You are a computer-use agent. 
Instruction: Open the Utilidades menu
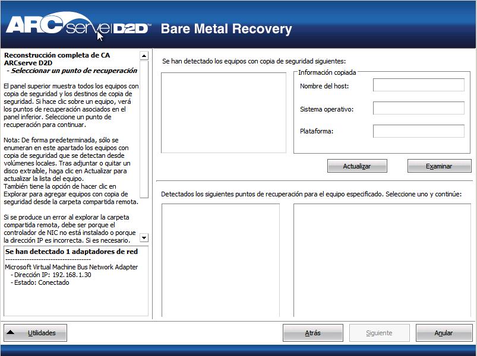[34, 332]
